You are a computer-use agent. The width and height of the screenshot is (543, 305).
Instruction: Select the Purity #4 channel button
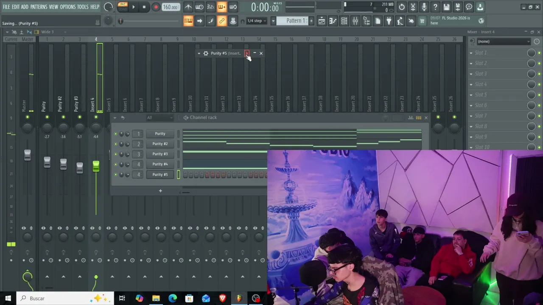(160, 164)
